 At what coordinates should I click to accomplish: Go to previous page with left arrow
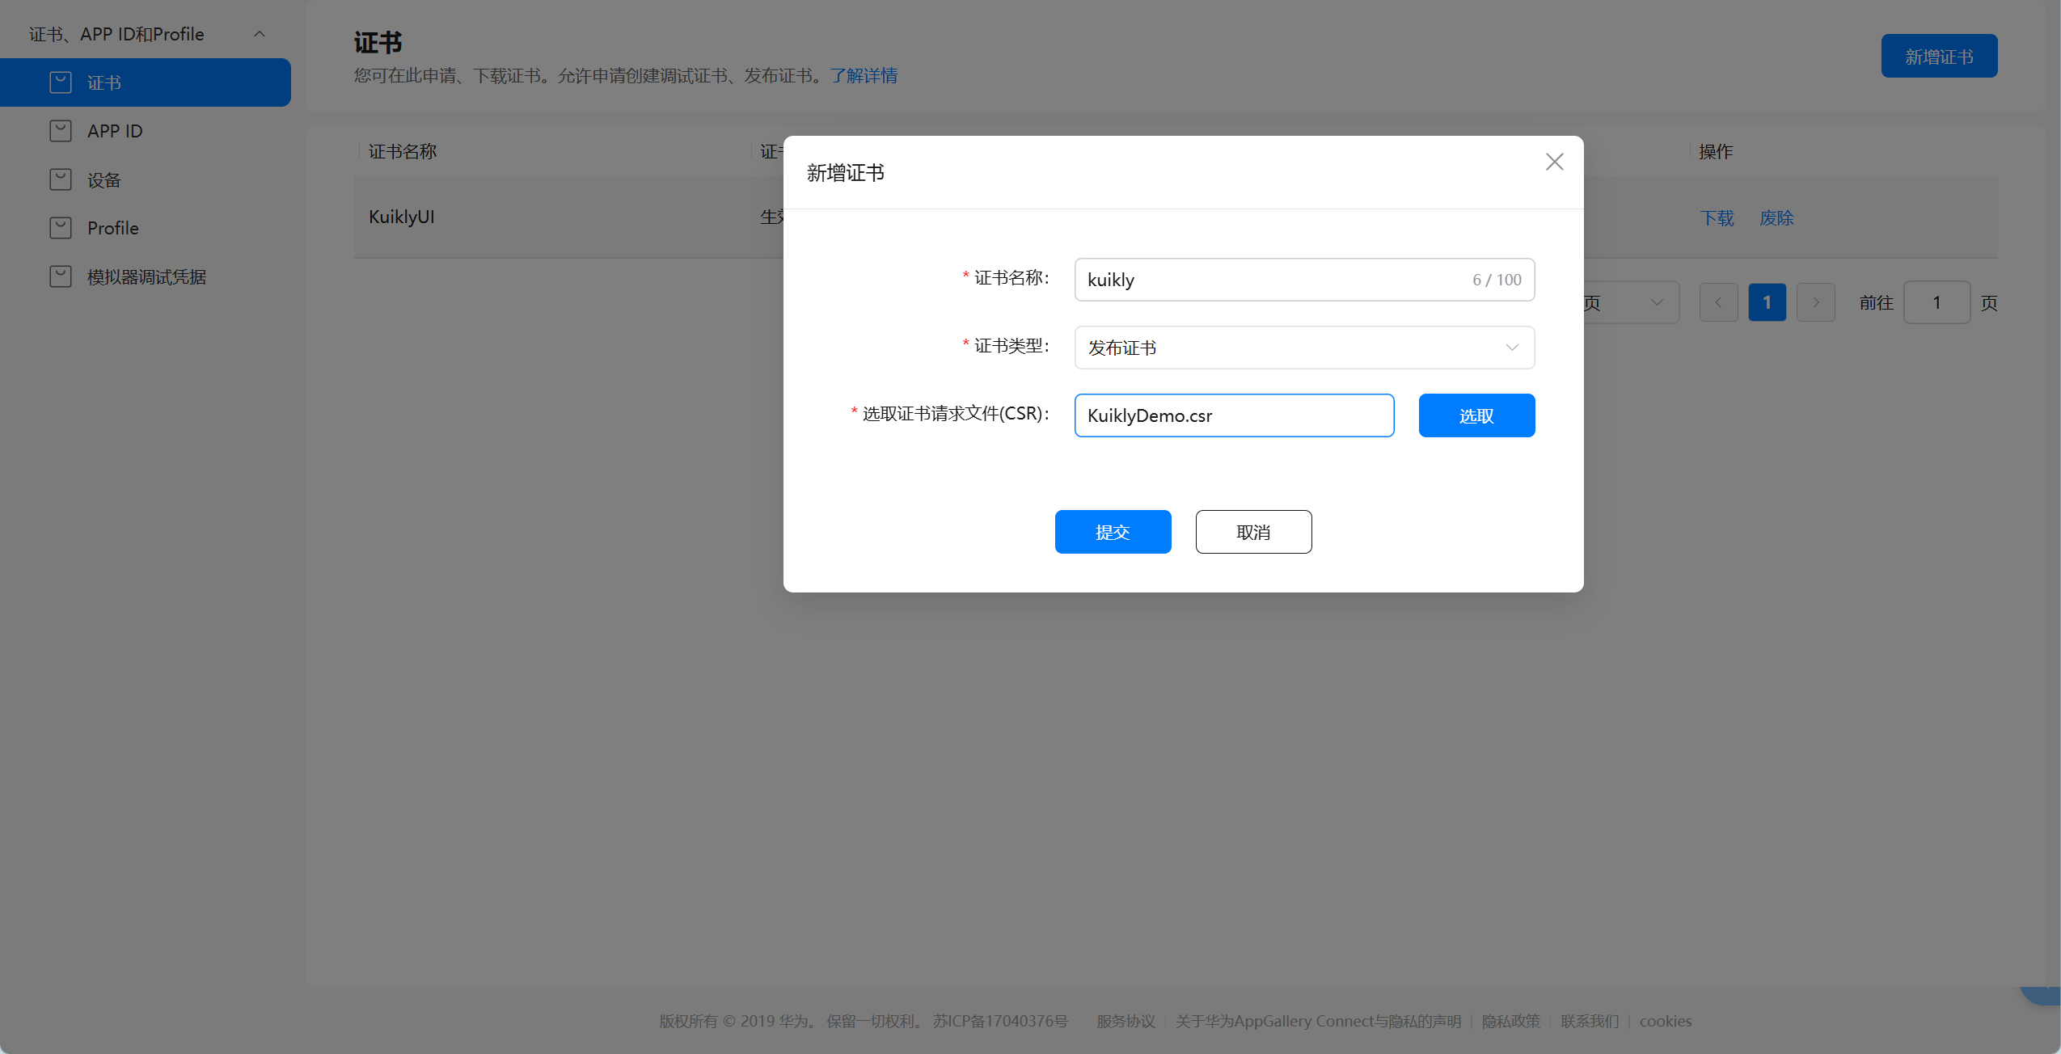click(1718, 301)
